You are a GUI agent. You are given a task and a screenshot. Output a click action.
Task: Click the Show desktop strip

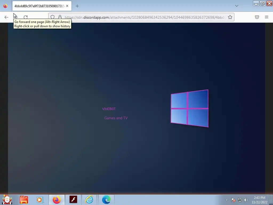tap(271, 200)
